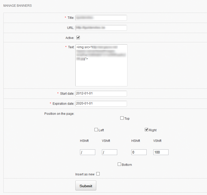Viewport: 207px width, 195px height.
Task: Click the MANAGE BANNERS heading
Action: click(x=18, y=5)
